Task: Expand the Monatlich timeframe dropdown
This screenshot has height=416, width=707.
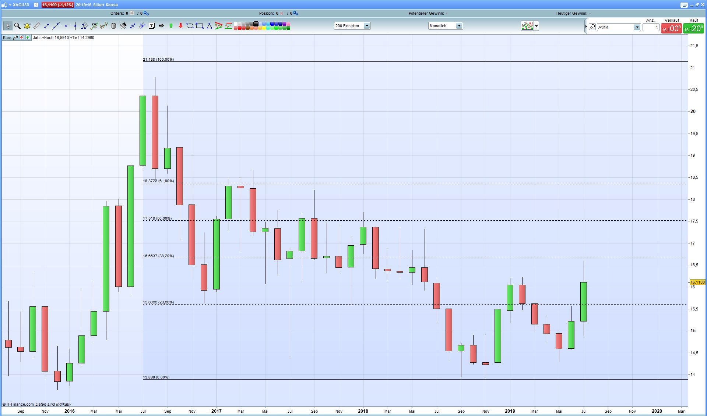Action: (459, 26)
